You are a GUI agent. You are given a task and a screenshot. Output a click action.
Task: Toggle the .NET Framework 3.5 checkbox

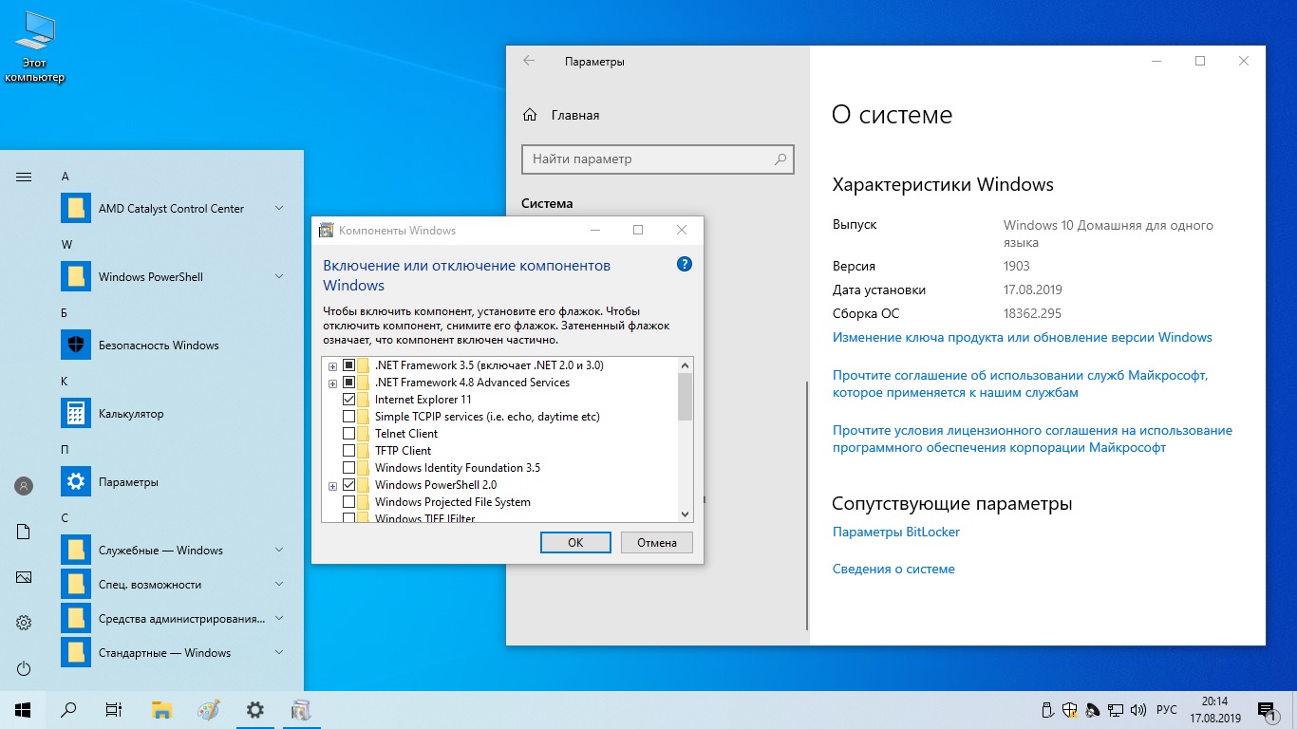(x=348, y=365)
